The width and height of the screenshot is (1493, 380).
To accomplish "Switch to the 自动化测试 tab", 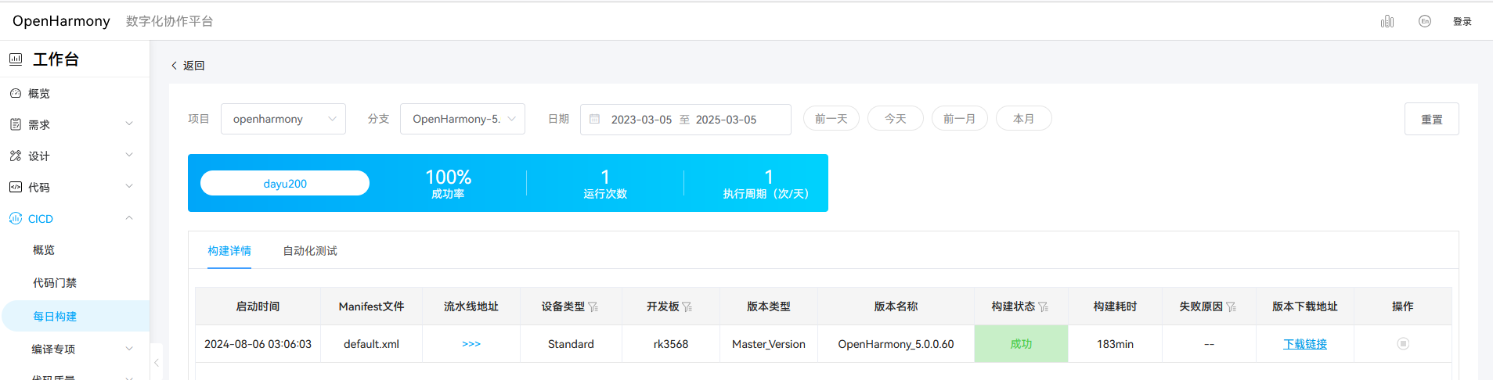I will tap(310, 251).
